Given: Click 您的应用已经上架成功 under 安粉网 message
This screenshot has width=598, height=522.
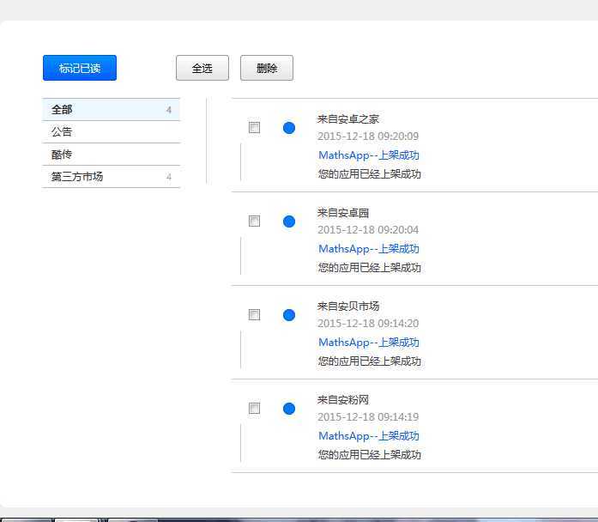Looking at the screenshot, I should point(370,454).
